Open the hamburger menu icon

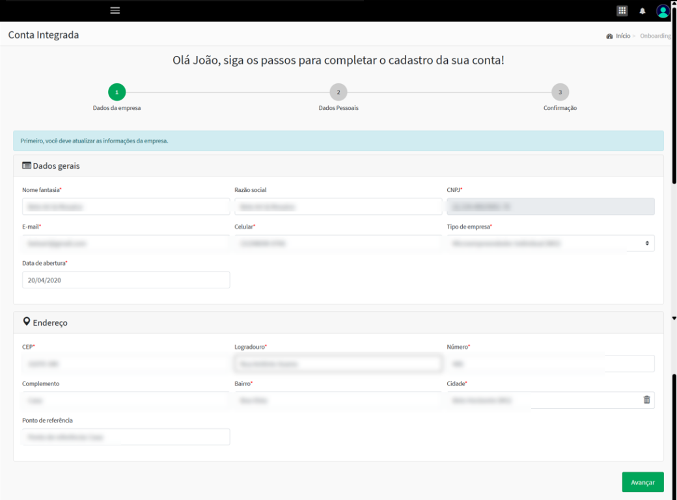(115, 10)
